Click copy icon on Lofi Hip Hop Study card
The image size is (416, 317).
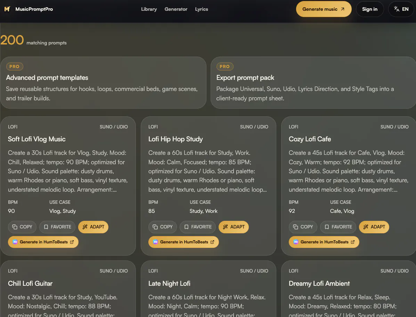pos(155,227)
